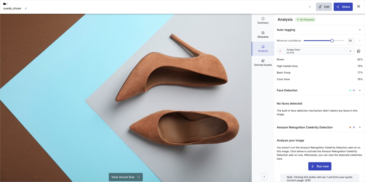Toggle Celebrity Detection overlay eye icon

[x=354, y=127]
